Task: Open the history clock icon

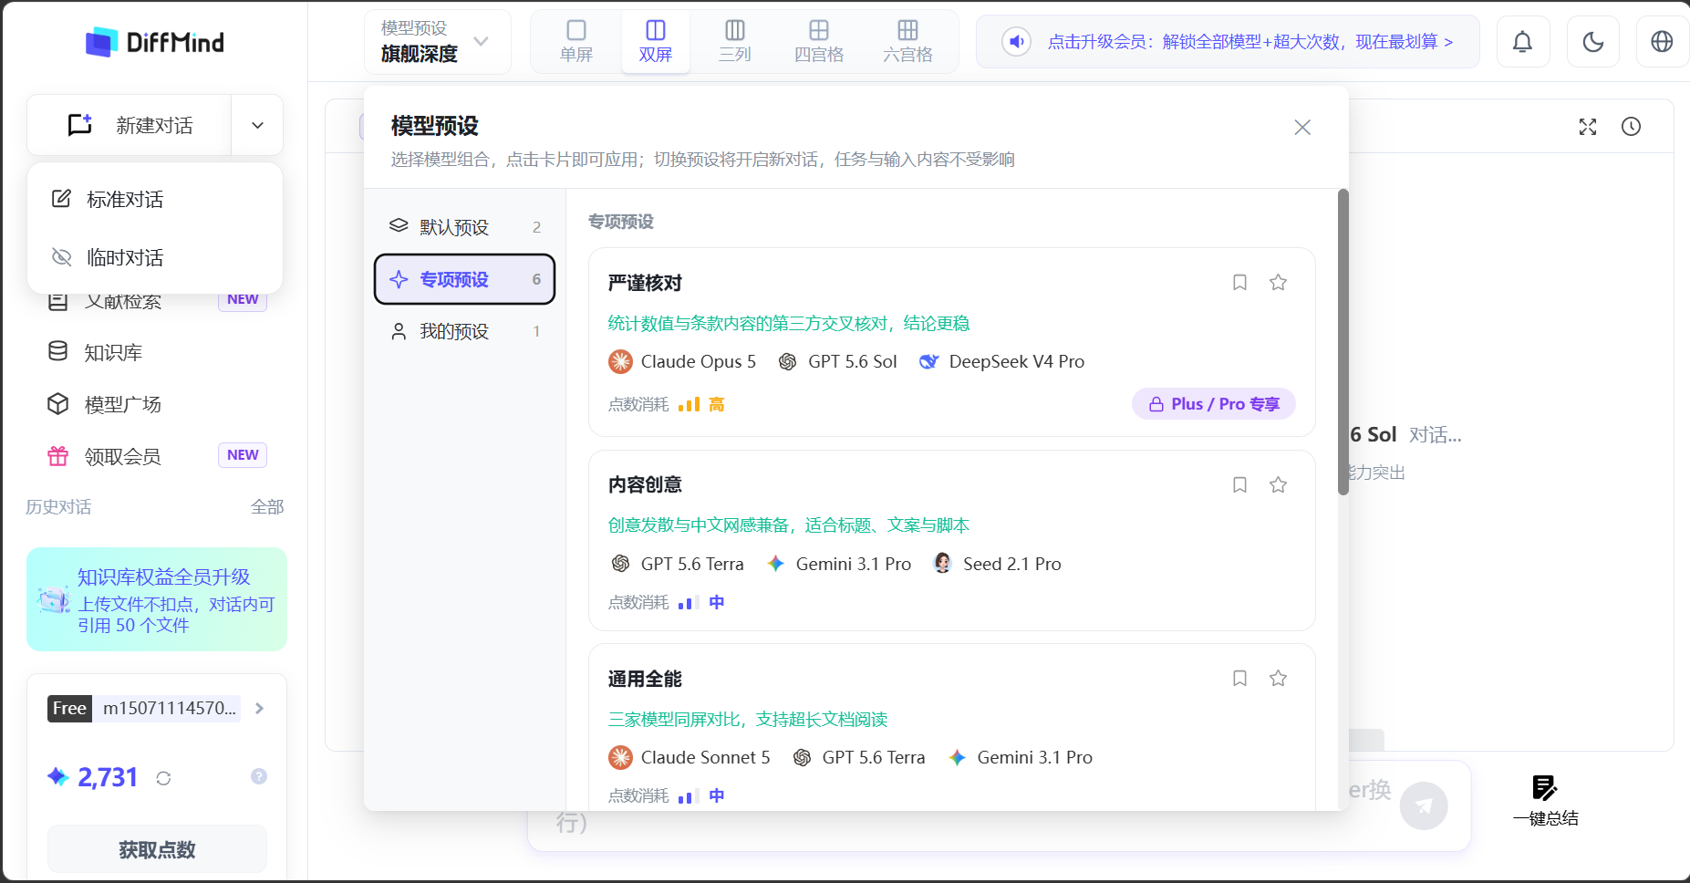Action: click(x=1631, y=127)
